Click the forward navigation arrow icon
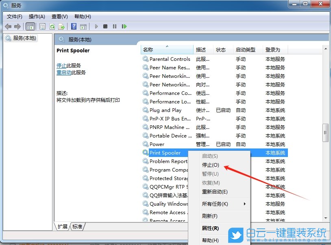This screenshot has width=331, height=245. 17,26
